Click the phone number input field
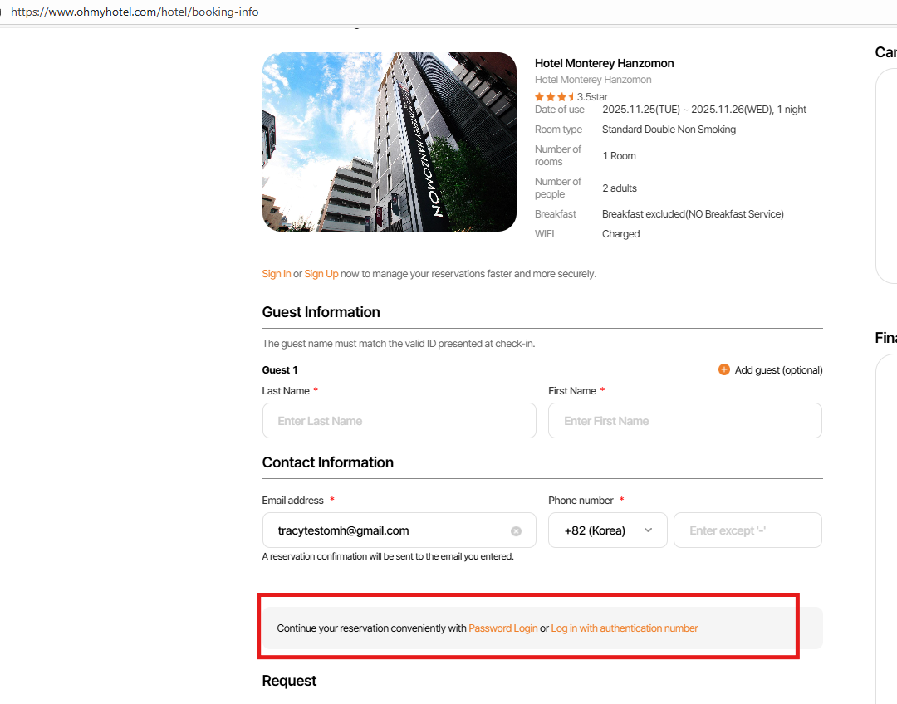This screenshot has width=897, height=704. [747, 530]
